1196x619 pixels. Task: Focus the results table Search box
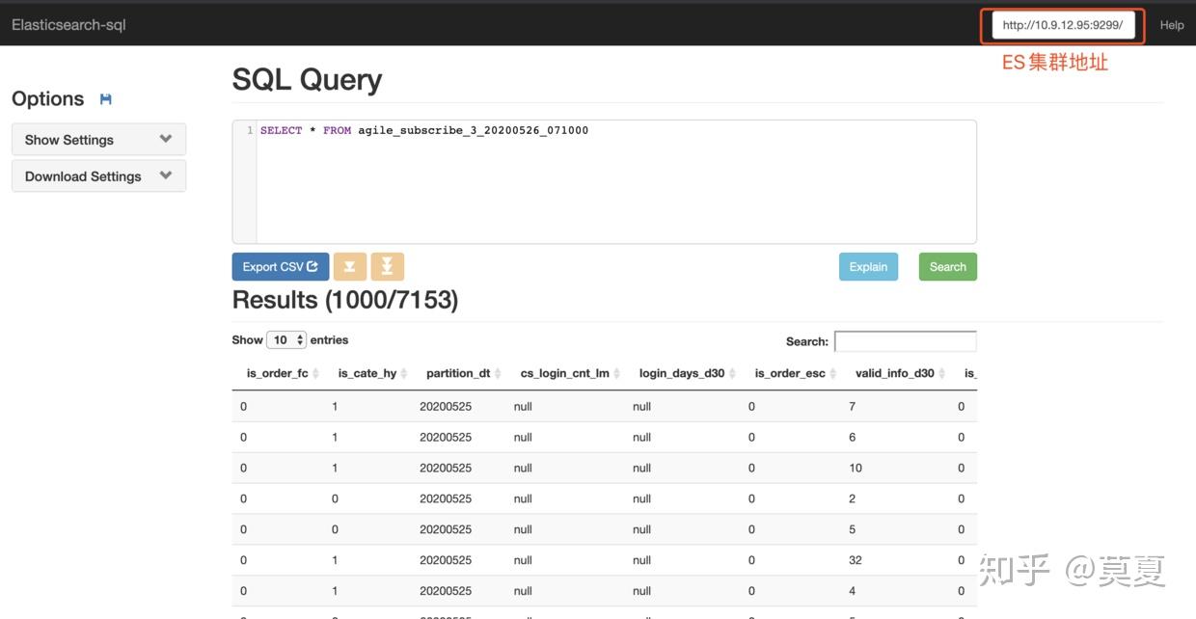click(906, 341)
